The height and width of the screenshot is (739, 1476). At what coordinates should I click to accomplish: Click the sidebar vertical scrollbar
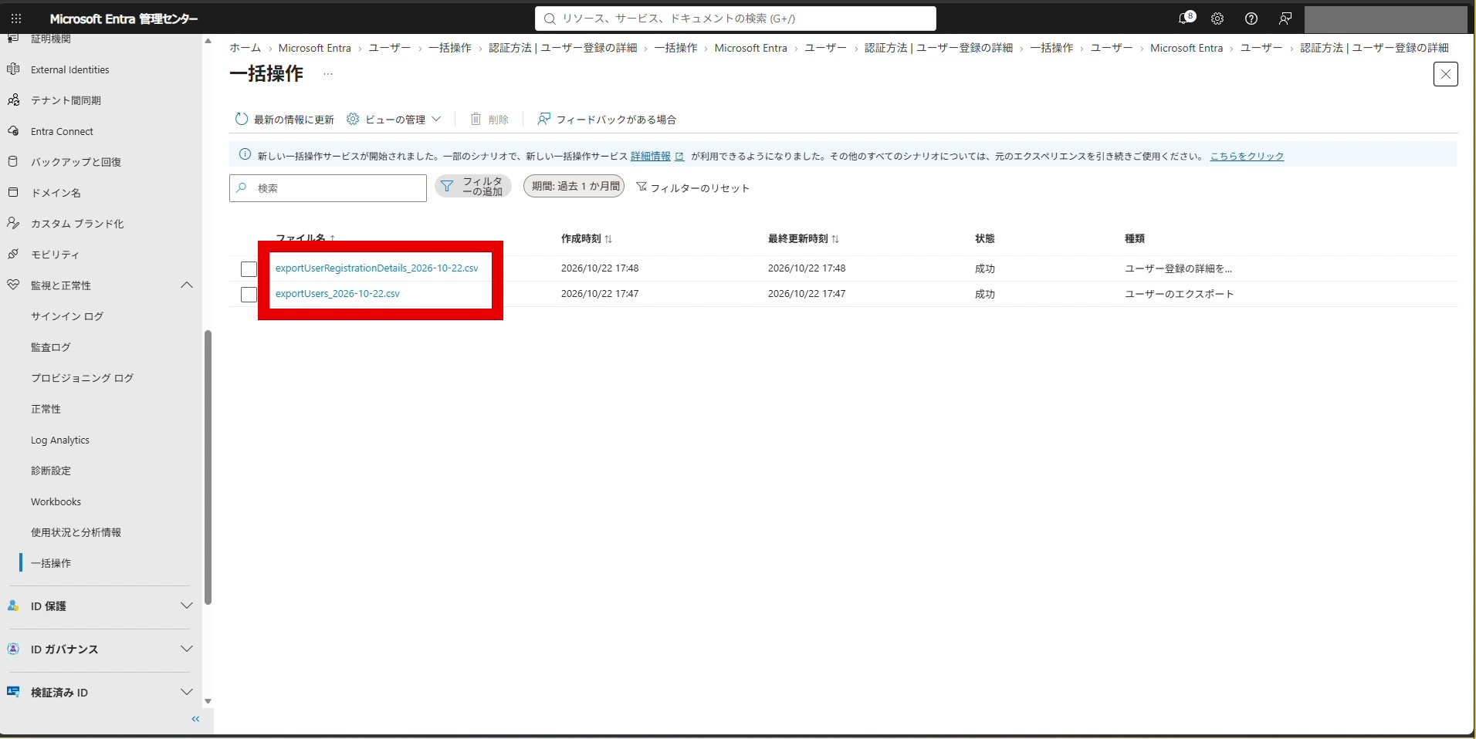click(208, 467)
